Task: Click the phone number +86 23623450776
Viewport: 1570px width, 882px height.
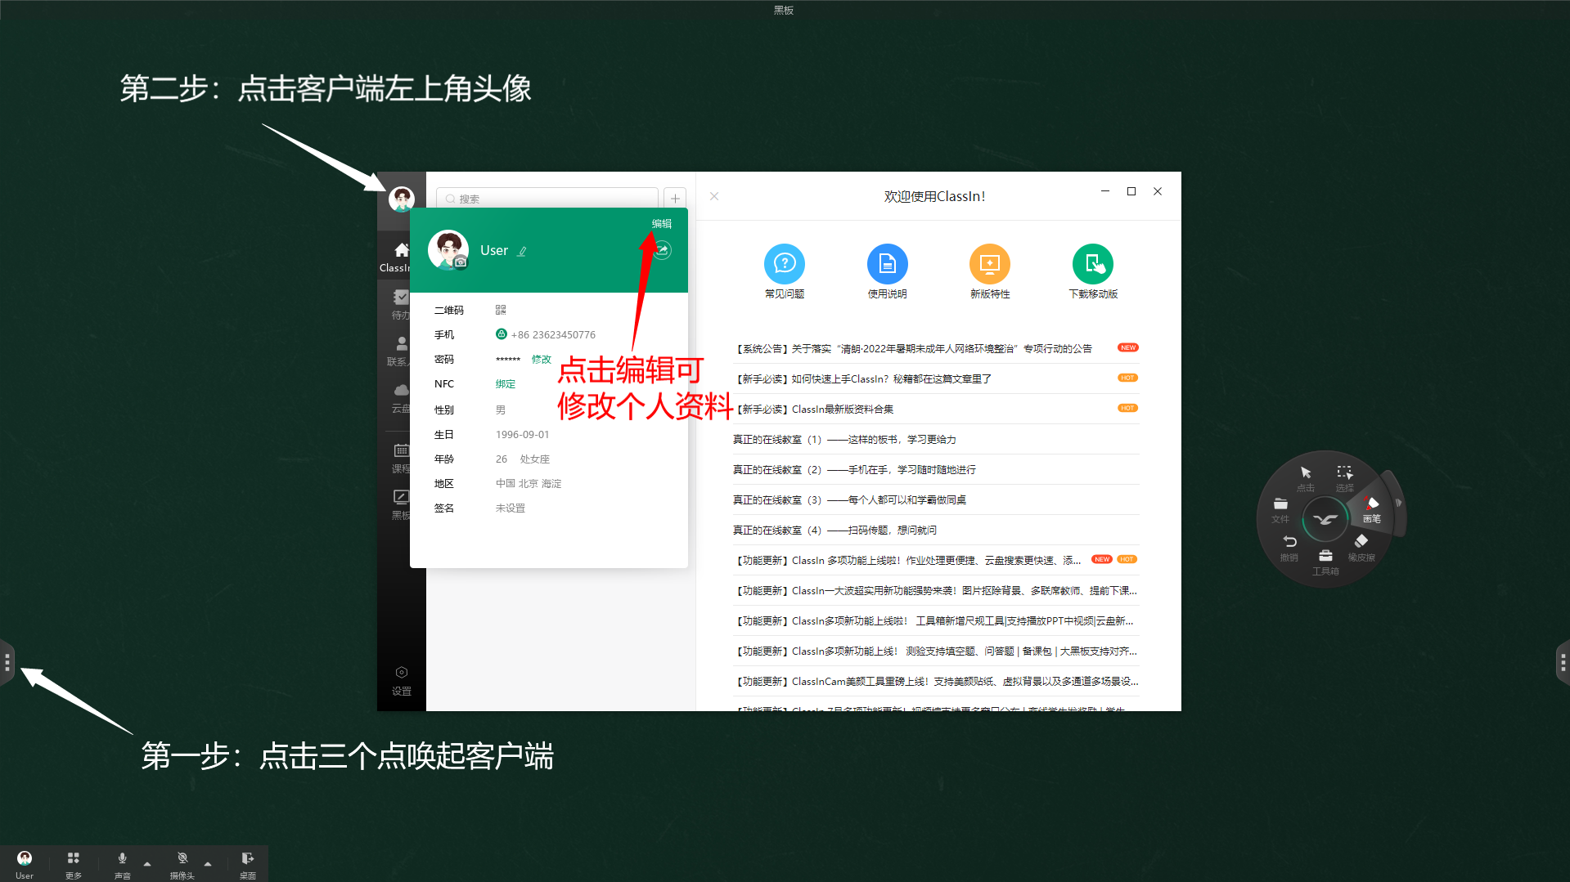Action: 553,334
